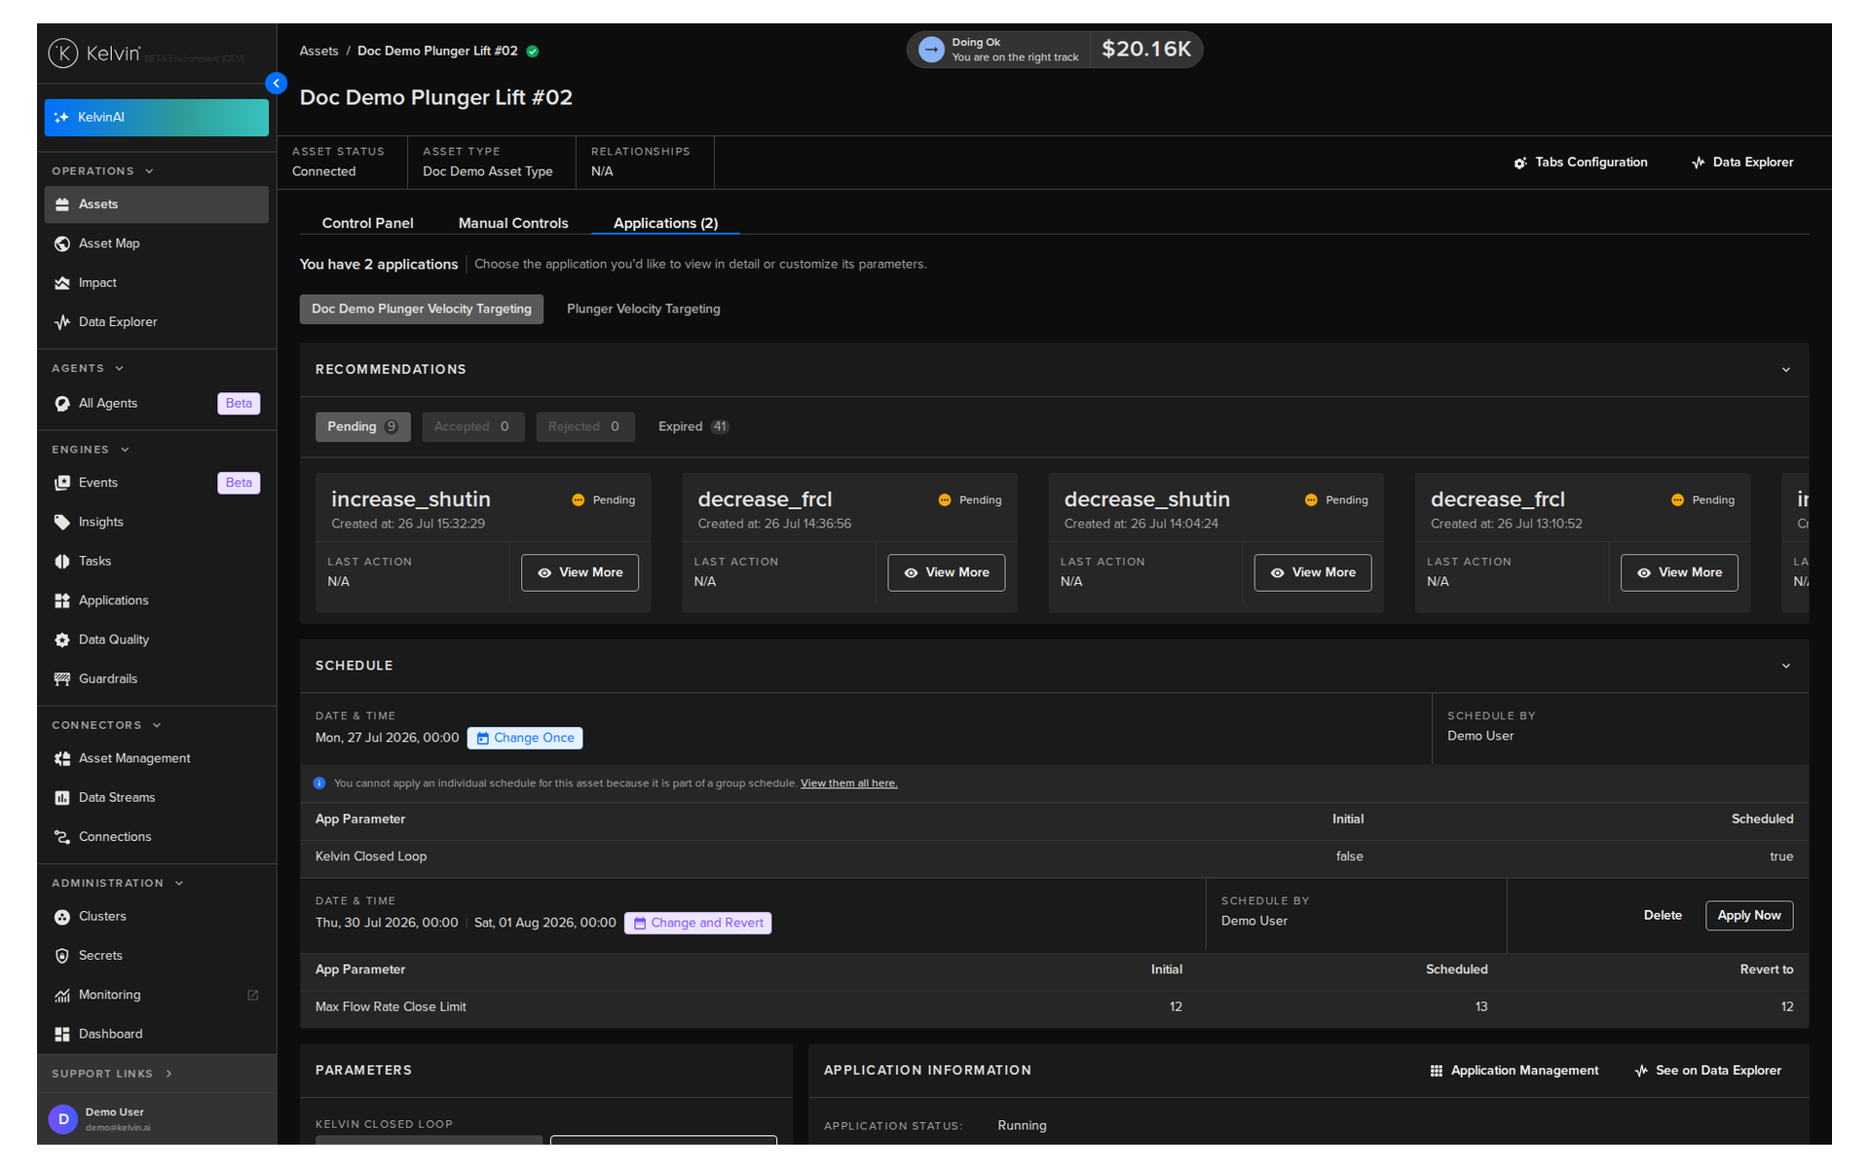This screenshot has height=1168, width=1870.
Task: Click the Monitoring external link icon
Action: (x=253, y=996)
